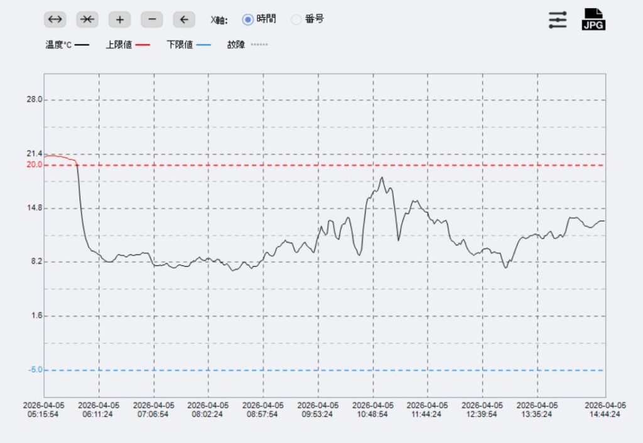Click the horizontal compress arrows button
The width and height of the screenshot is (643, 443).
pos(87,19)
